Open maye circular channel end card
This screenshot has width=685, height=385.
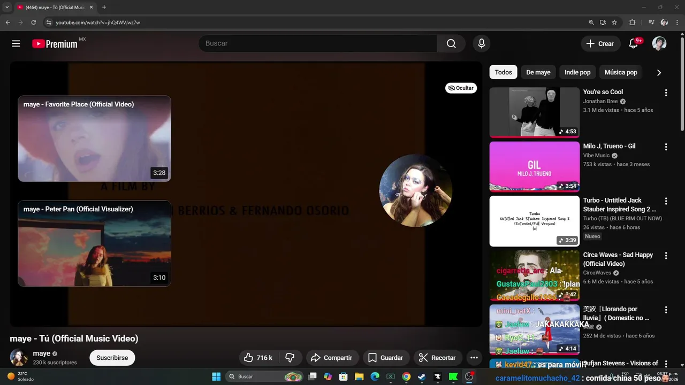click(415, 191)
